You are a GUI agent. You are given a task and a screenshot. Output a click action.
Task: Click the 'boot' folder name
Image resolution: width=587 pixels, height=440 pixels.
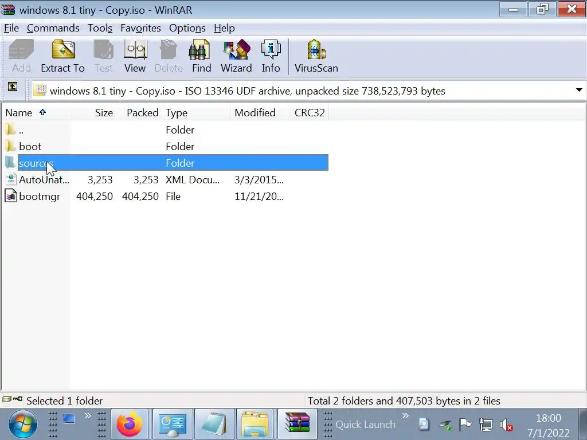coord(30,146)
